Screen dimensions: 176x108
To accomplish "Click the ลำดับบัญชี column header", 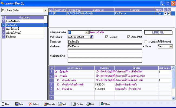I will click(165, 68).
